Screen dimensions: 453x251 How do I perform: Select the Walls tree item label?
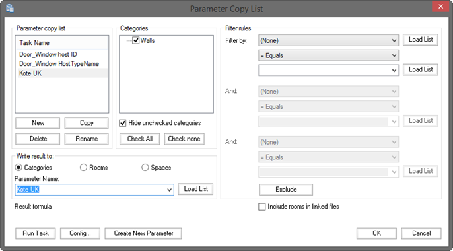147,40
